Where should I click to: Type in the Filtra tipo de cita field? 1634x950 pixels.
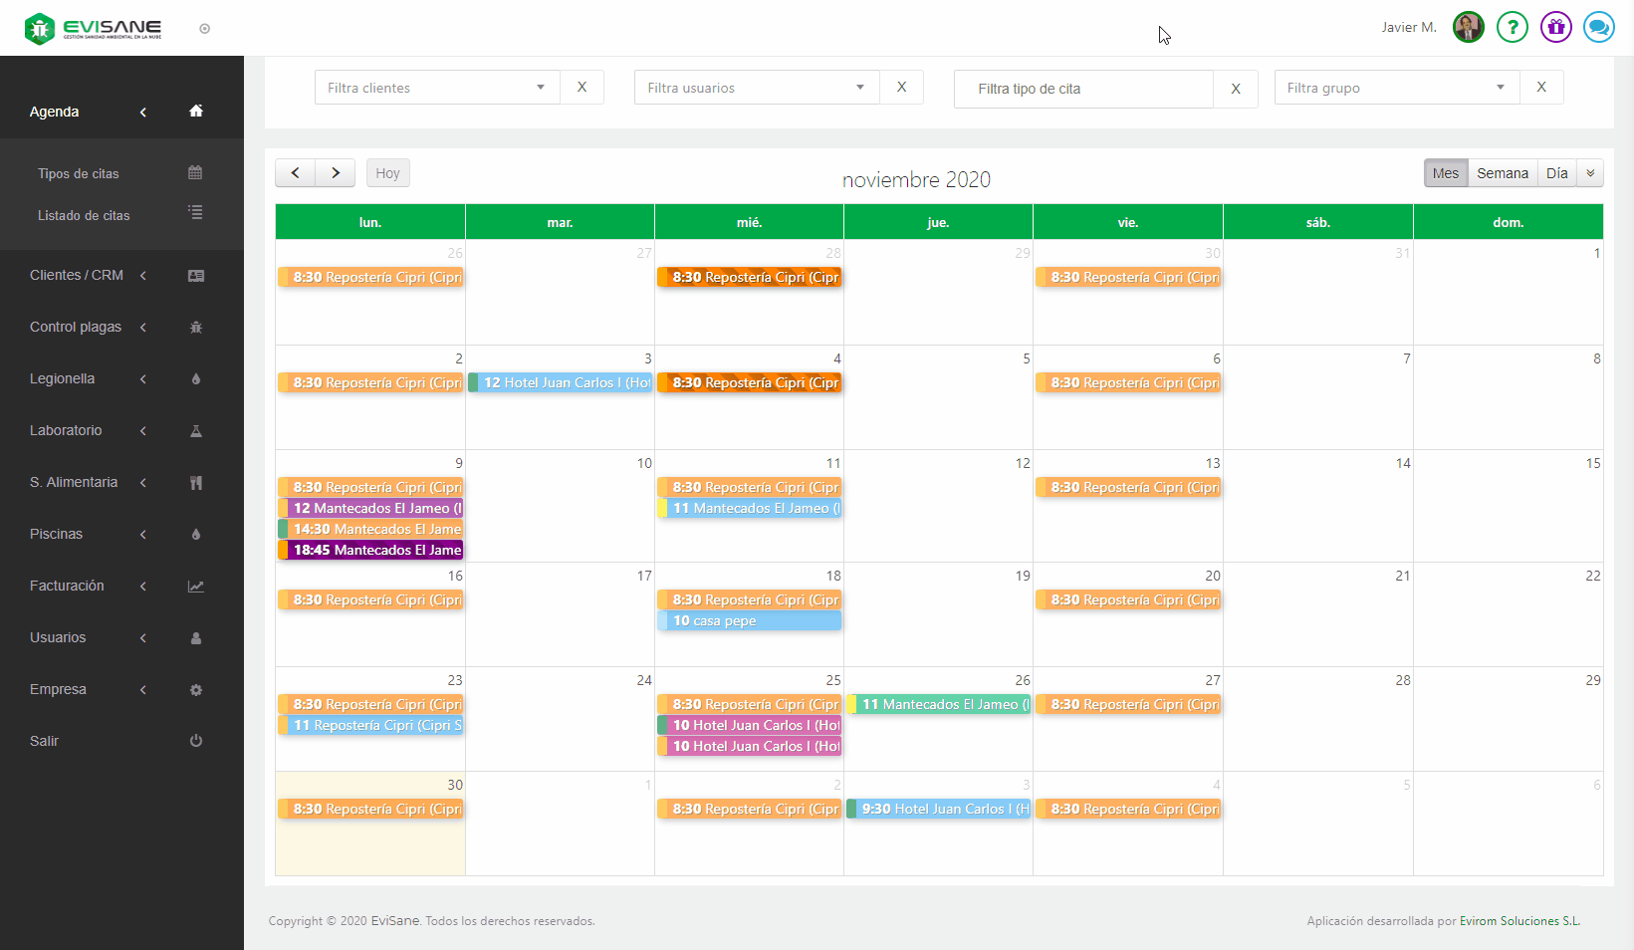click(1083, 89)
